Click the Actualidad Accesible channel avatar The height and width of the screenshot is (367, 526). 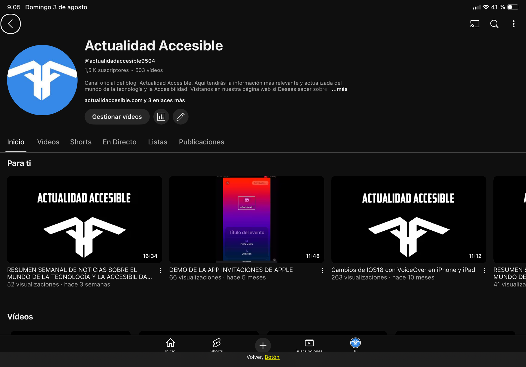pyautogui.click(x=42, y=80)
